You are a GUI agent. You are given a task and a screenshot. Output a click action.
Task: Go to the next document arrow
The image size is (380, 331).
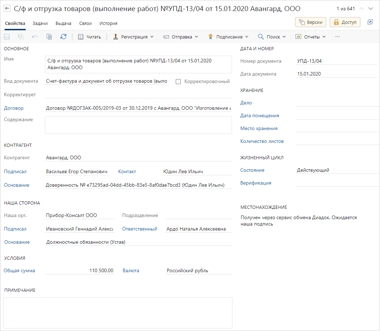(x=371, y=9)
